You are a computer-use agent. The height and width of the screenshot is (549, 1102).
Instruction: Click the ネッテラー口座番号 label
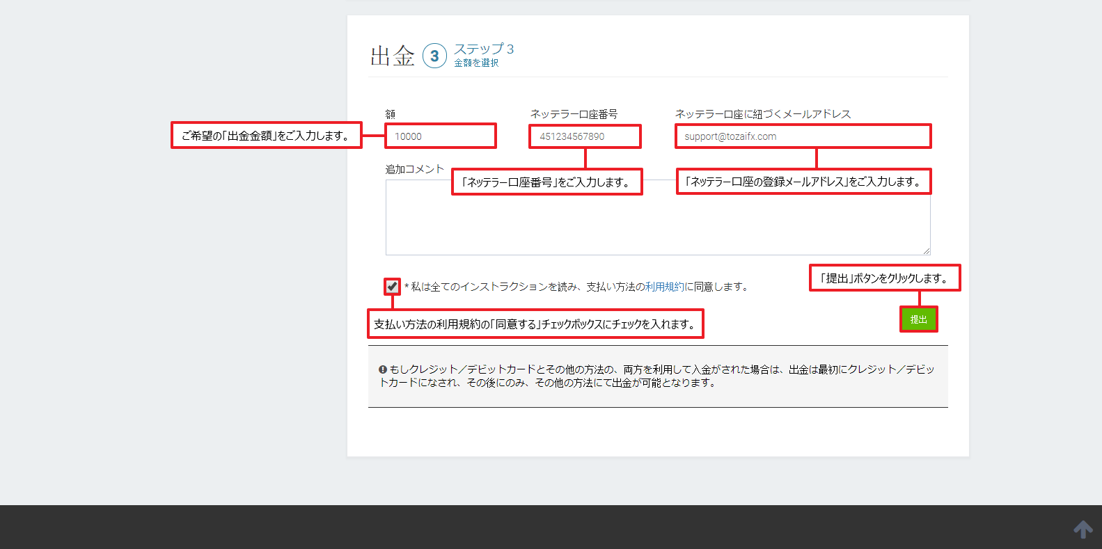pos(574,114)
